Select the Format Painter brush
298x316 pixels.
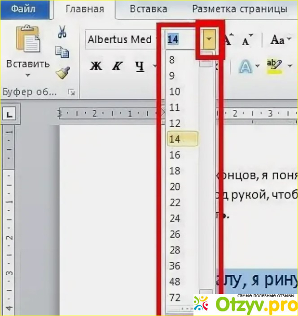click(x=62, y=73)
